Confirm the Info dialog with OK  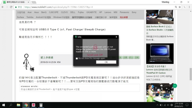(x=106, y=62)
